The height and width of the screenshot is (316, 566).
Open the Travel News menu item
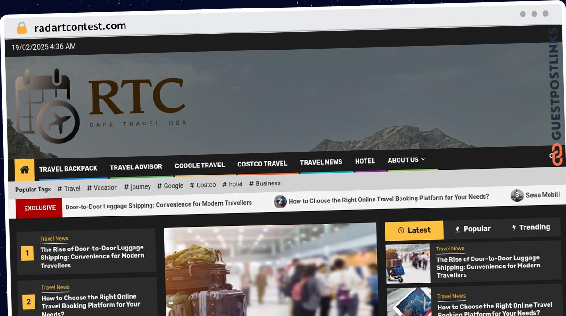tap(321, 162)
